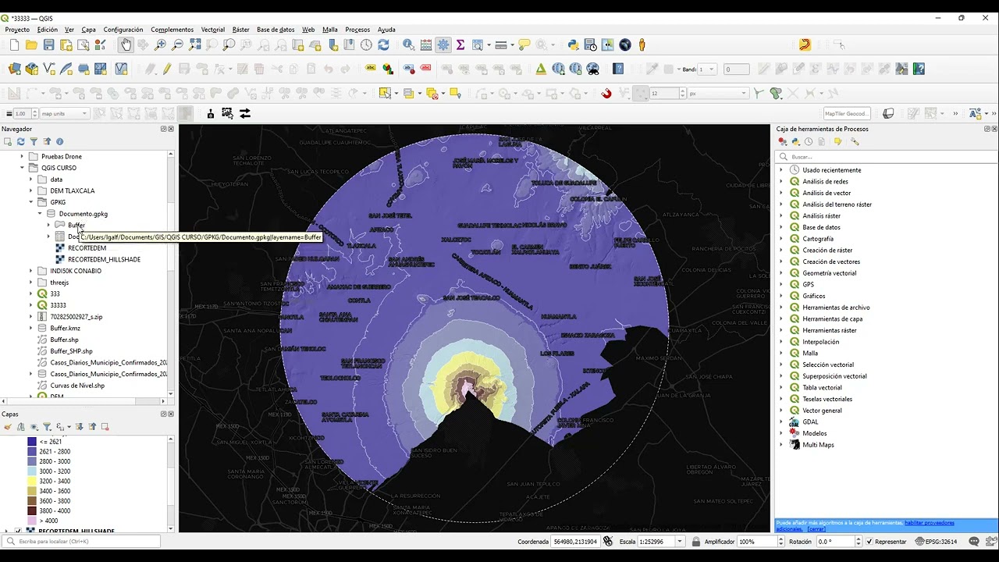This screenshot has height=562, width=999.
Task: Click the yellow 3200 - 3400 legend swatch
Action: (x=32, y=482)
